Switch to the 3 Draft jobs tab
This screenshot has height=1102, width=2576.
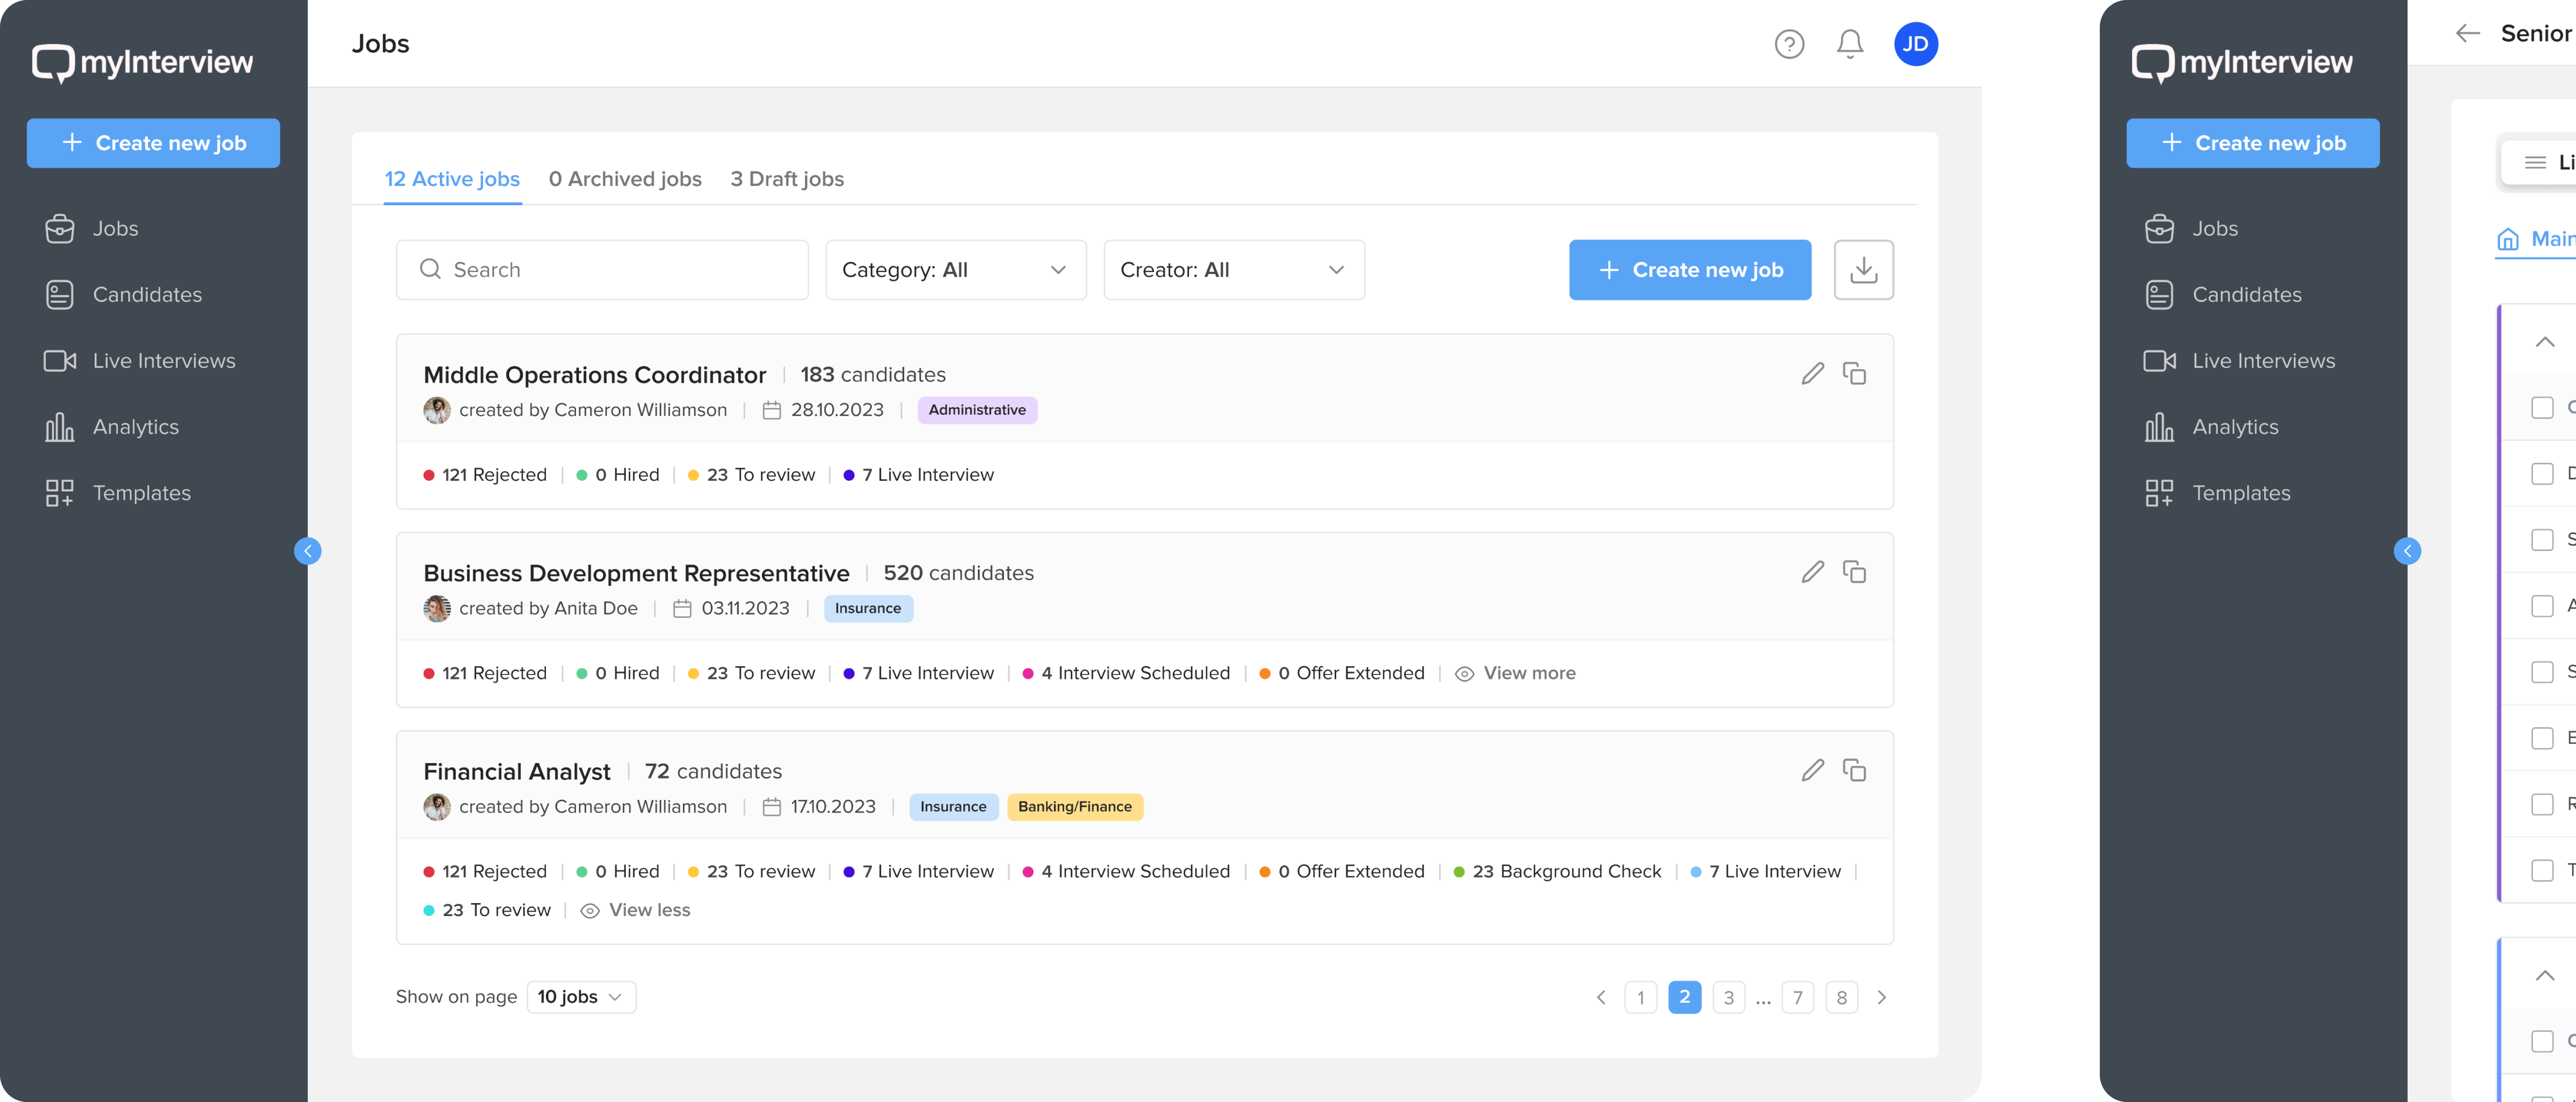[x=786, y=179]
